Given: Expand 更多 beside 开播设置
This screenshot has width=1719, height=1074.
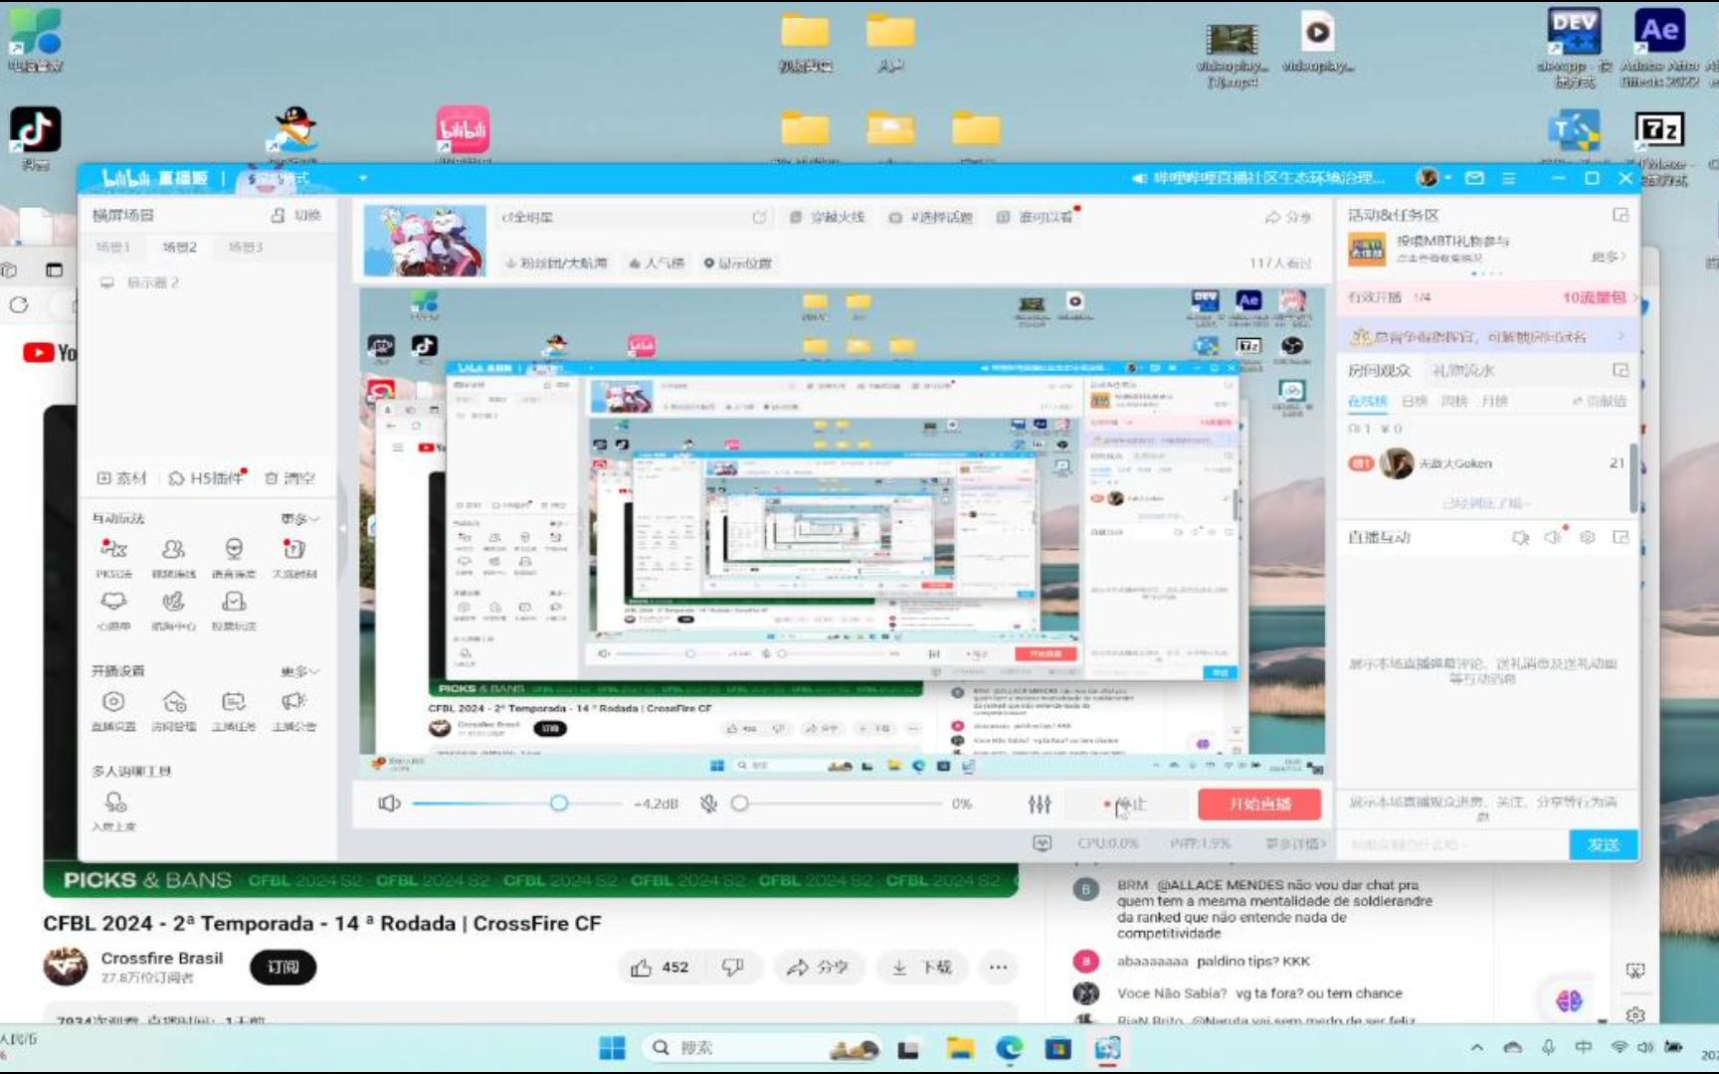Looking at the screenshot, I should [x=299, y=671].
